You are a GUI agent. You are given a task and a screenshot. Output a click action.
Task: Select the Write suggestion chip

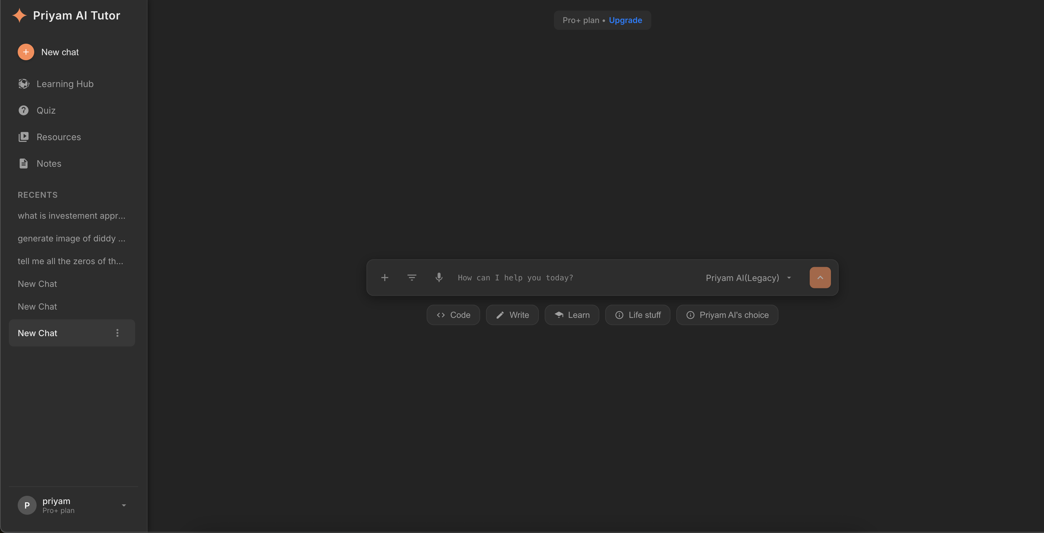(512, 315)
